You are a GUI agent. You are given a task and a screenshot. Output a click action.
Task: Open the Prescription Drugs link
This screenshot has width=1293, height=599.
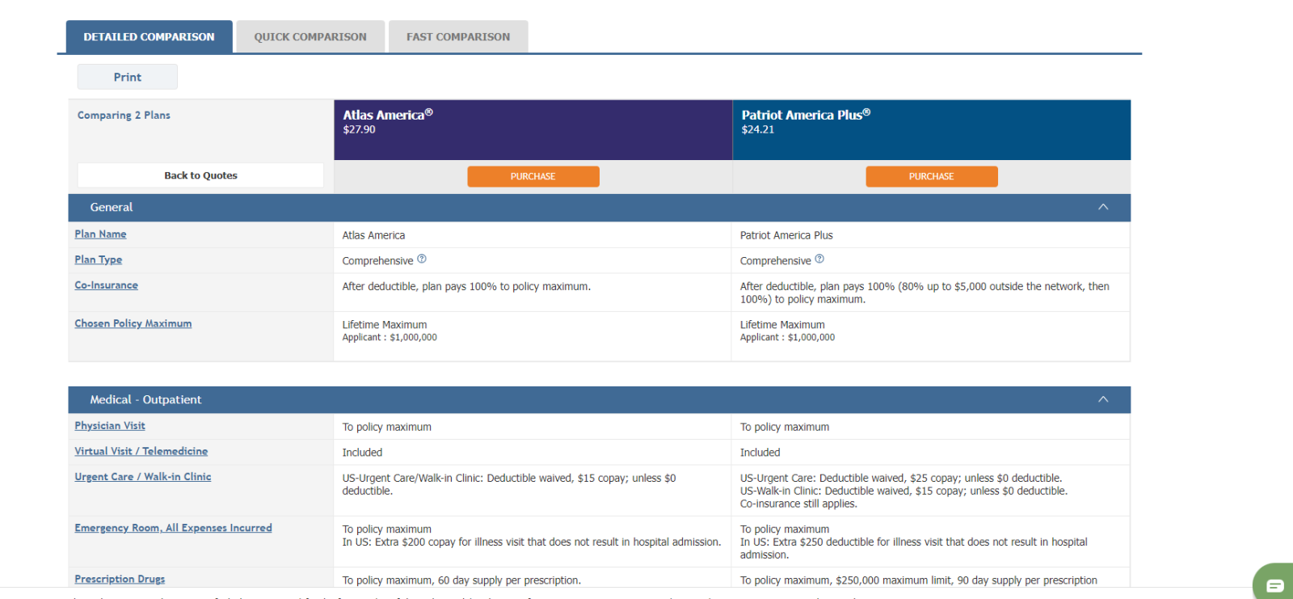pos(120,579)
